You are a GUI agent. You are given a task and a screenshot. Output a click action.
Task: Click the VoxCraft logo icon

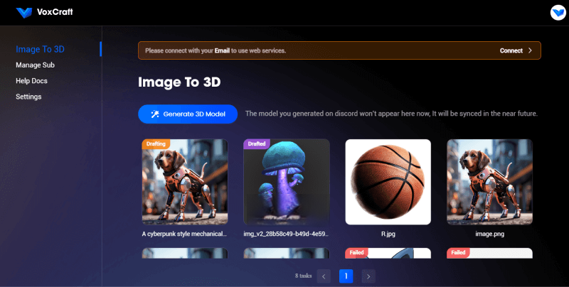[x=24, y=12]
